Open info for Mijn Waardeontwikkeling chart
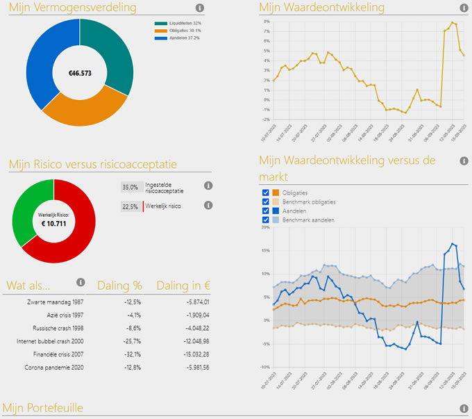The width and height of the screenshot is (472, 419). point(464,8)
